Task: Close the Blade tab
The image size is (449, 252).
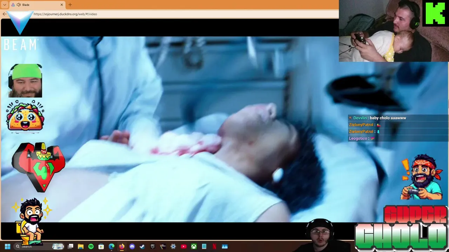Action: pyautogui.click(x=62, y=5)
